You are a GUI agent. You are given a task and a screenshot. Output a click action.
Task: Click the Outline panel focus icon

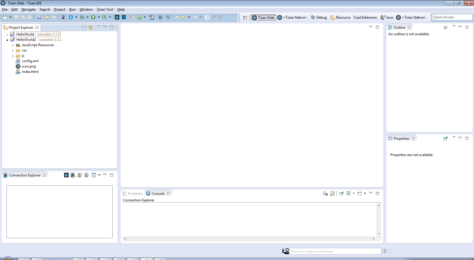tap(446, 27)
